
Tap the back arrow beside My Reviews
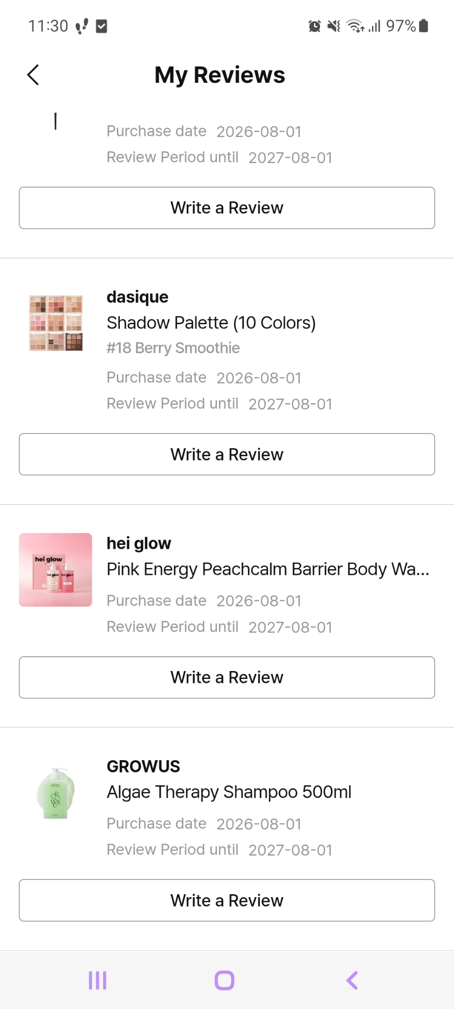[33, 75]
